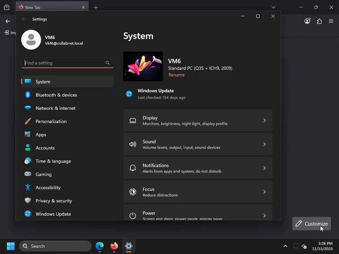Open Firefox list all tabs dropdown
The width and height of the screenshot is (339, 254).
273,7
